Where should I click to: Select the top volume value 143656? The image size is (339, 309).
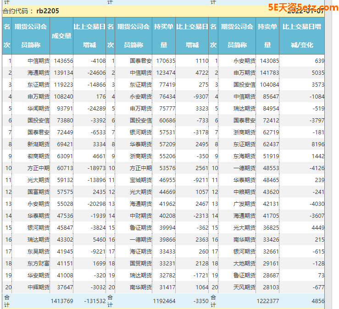pos(63,61)
